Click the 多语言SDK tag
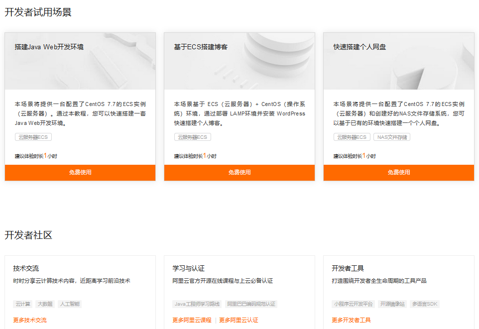 tap(425, 304)
